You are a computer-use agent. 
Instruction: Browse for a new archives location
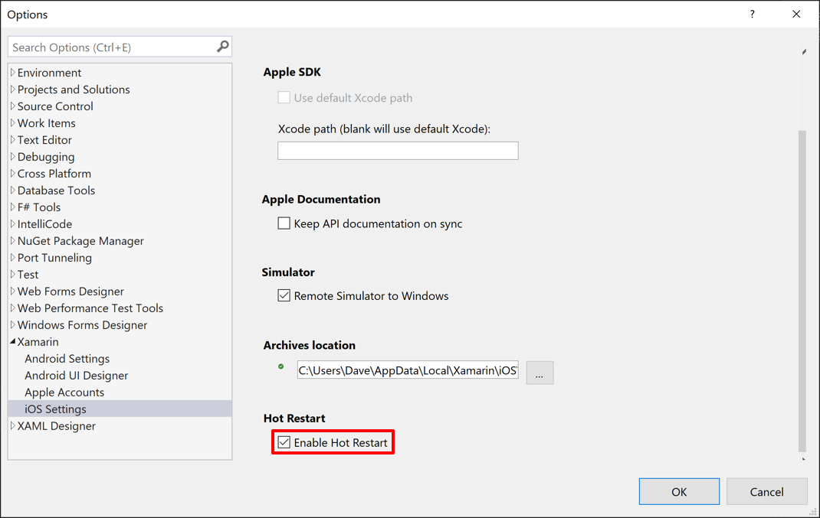click(540, 373)
